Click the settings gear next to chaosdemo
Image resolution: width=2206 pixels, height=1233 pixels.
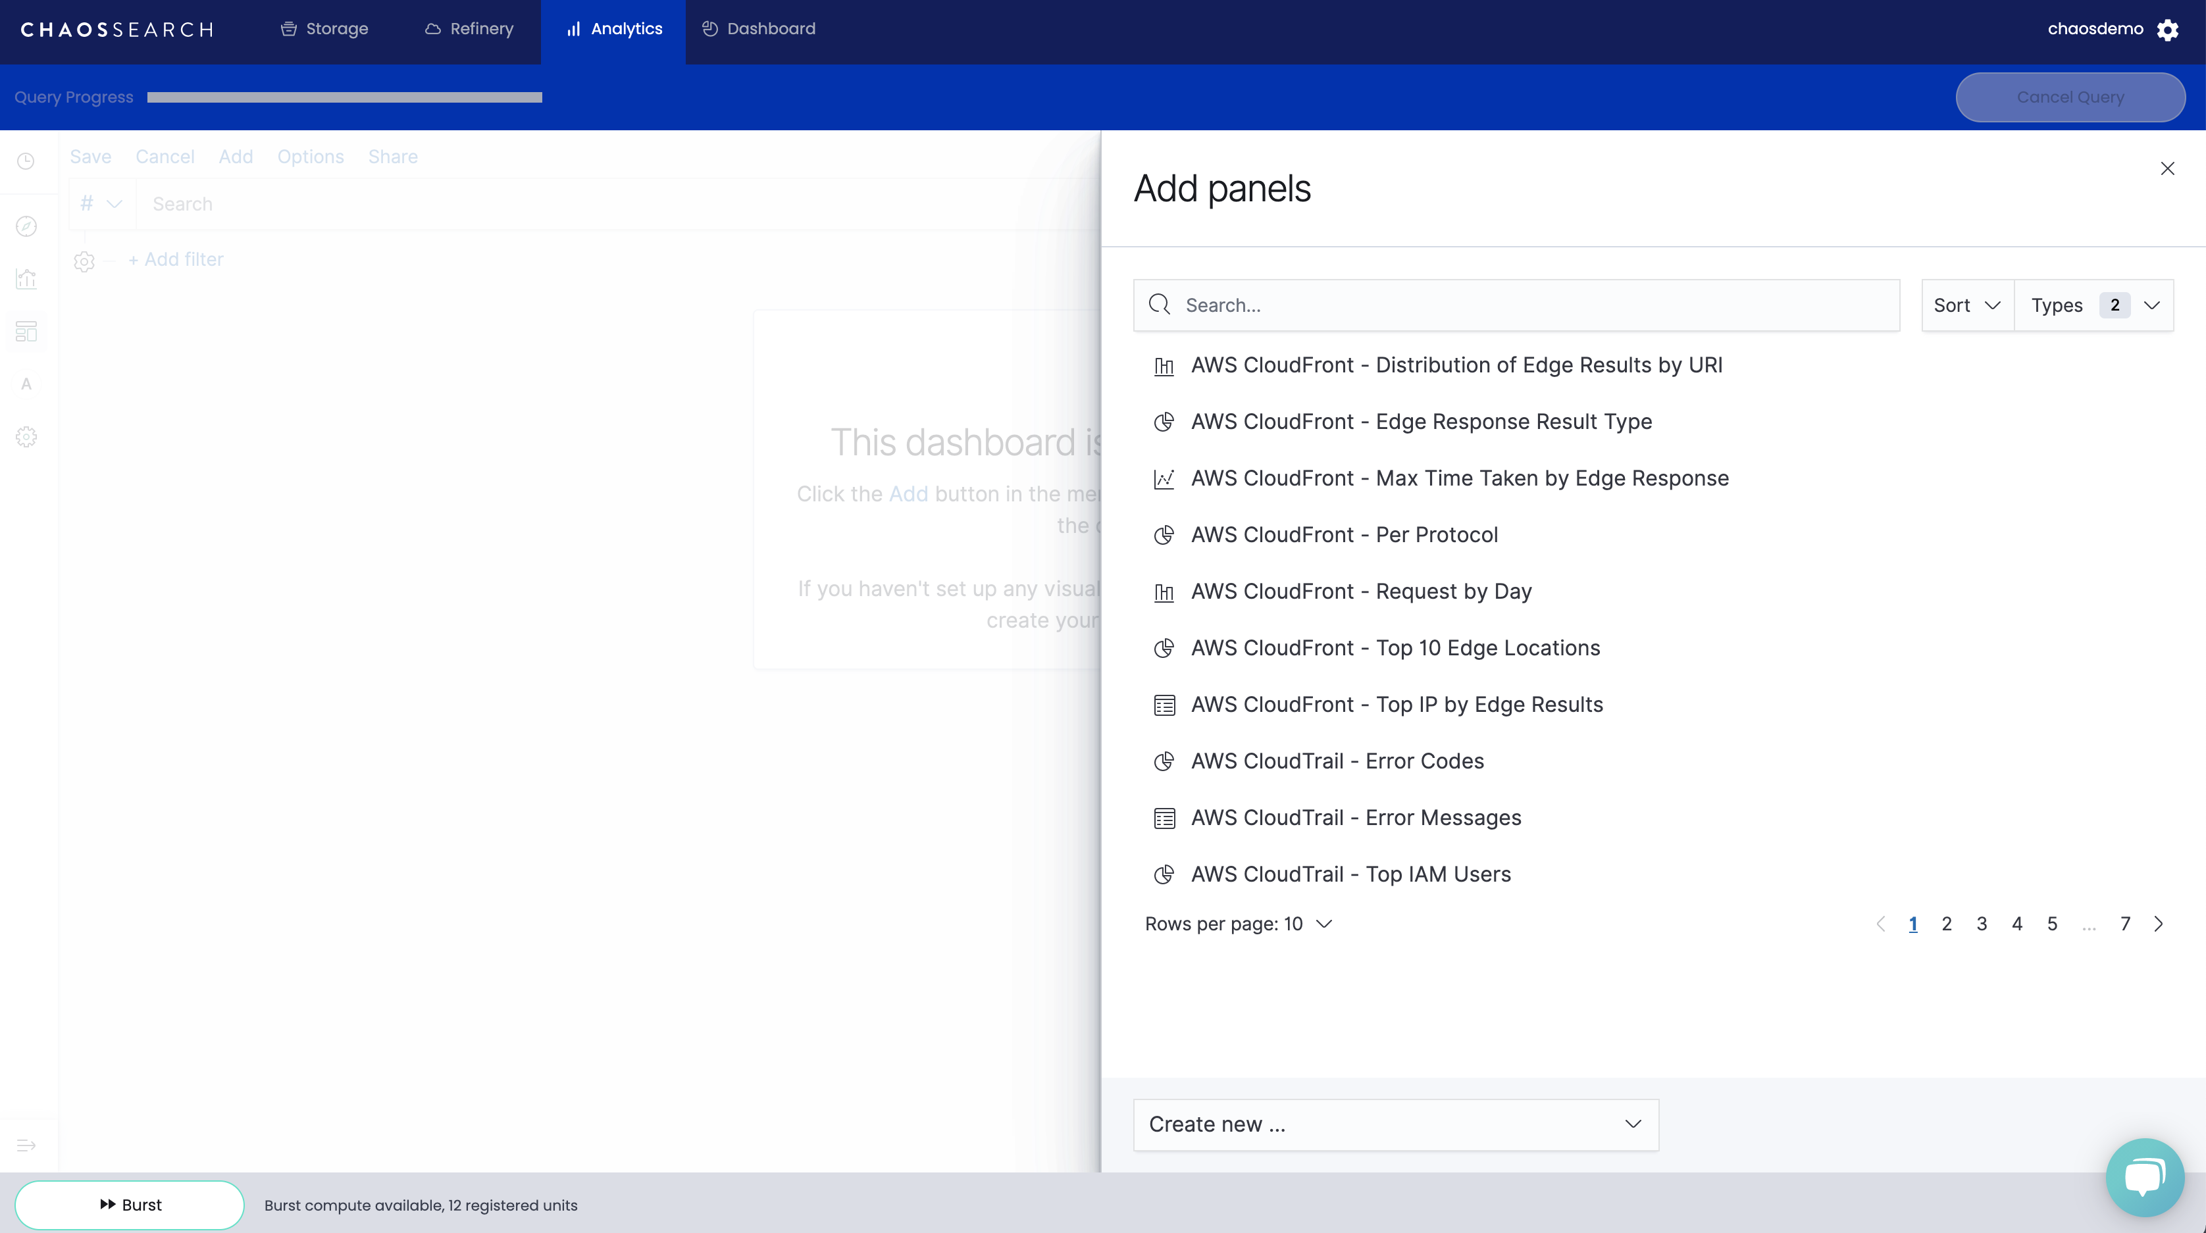tap(2167, 30)
